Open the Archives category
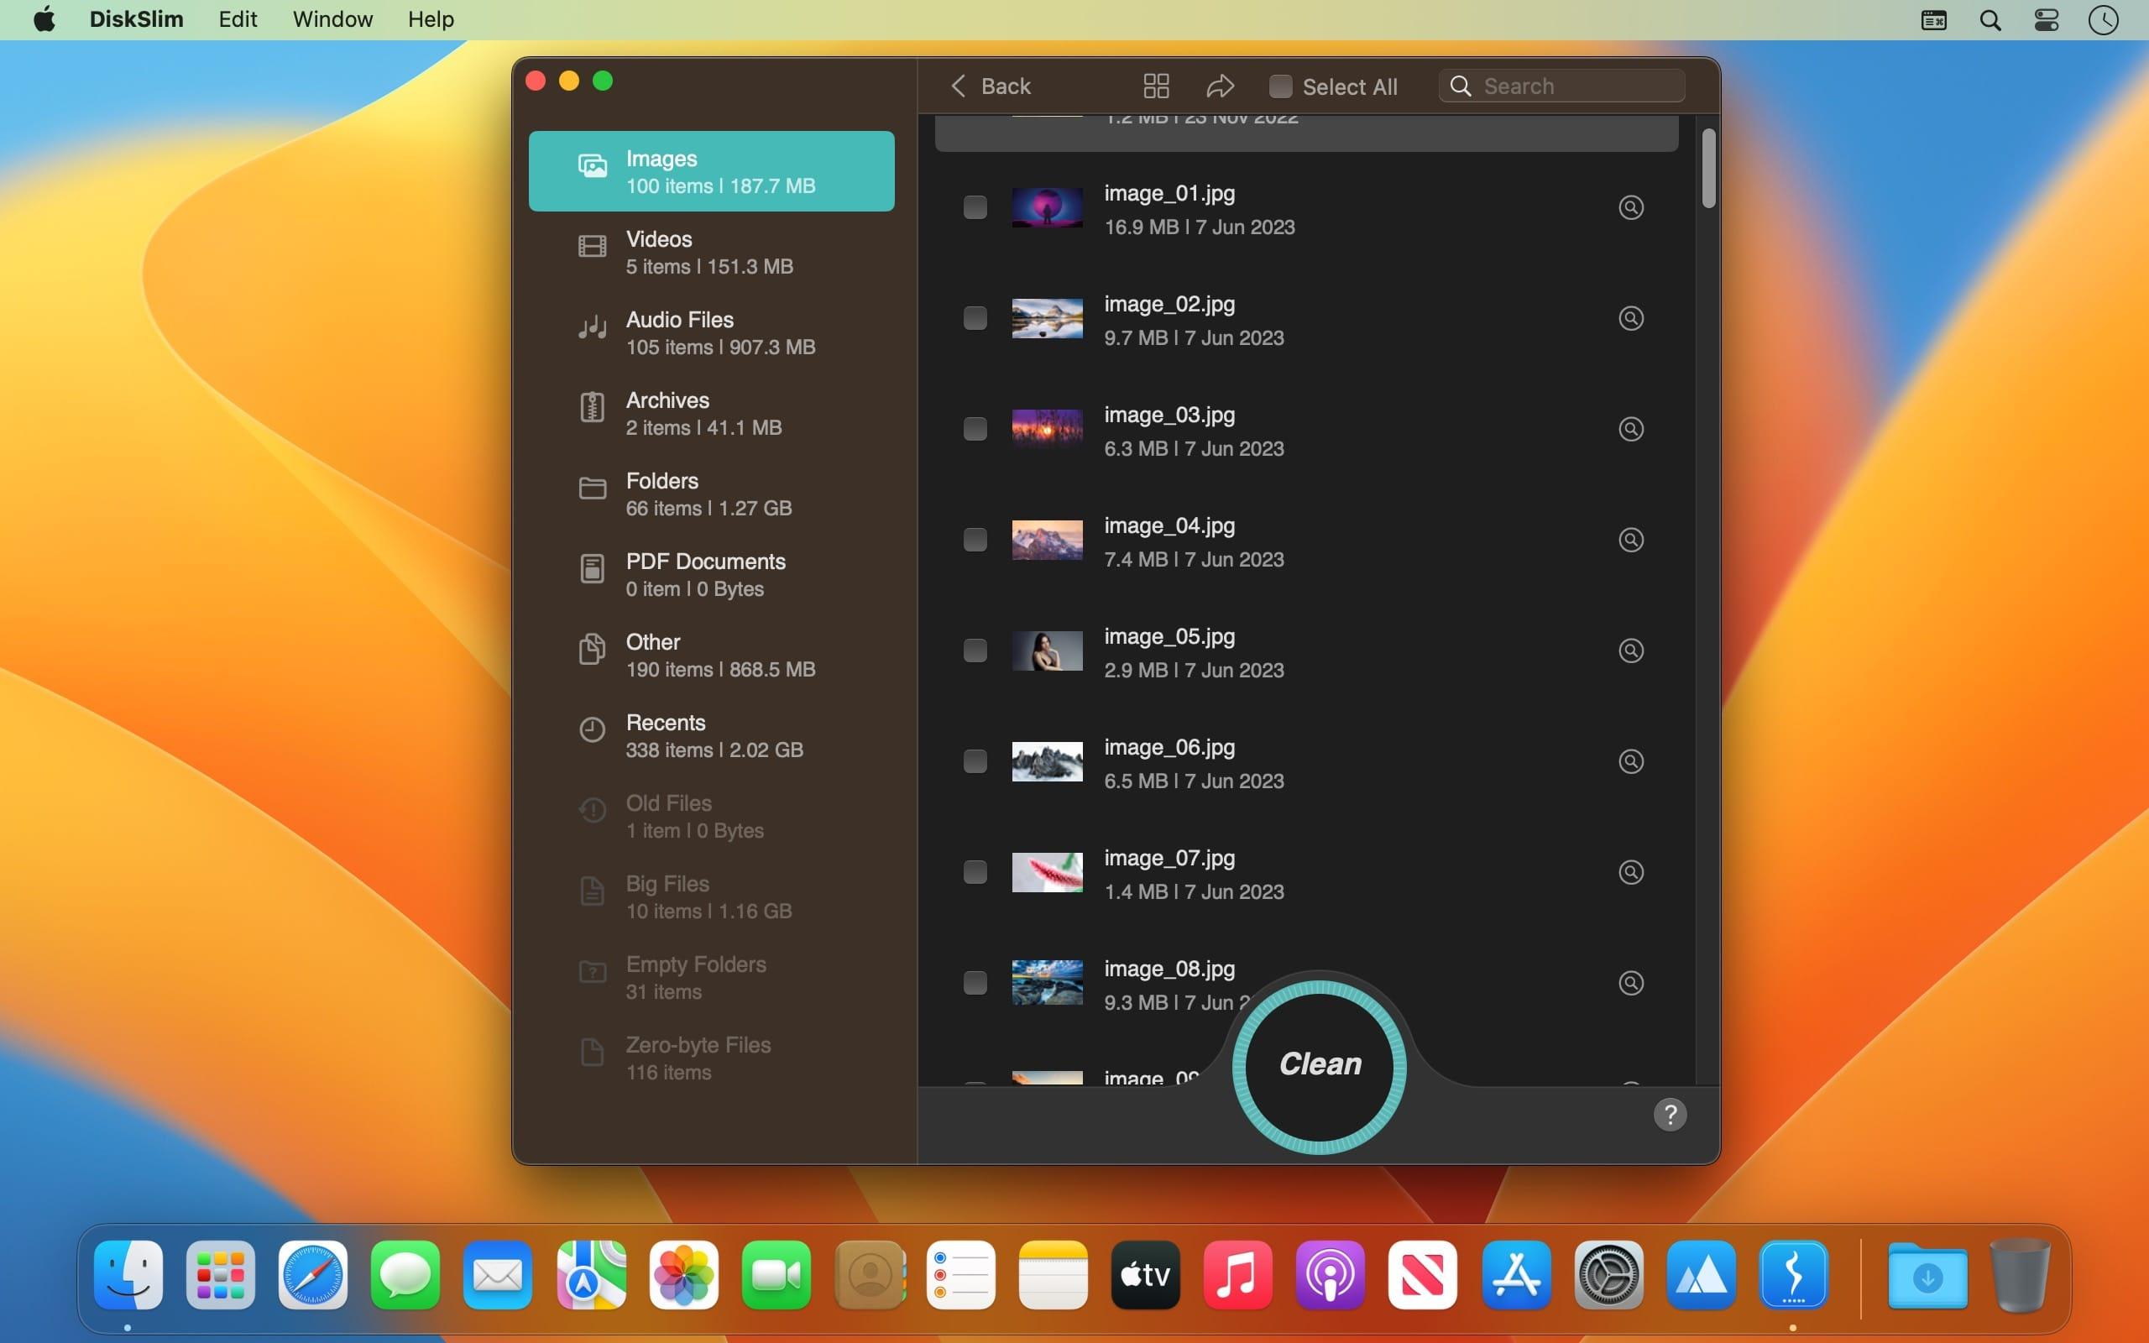2149x1343 pixels. point(710,414)
